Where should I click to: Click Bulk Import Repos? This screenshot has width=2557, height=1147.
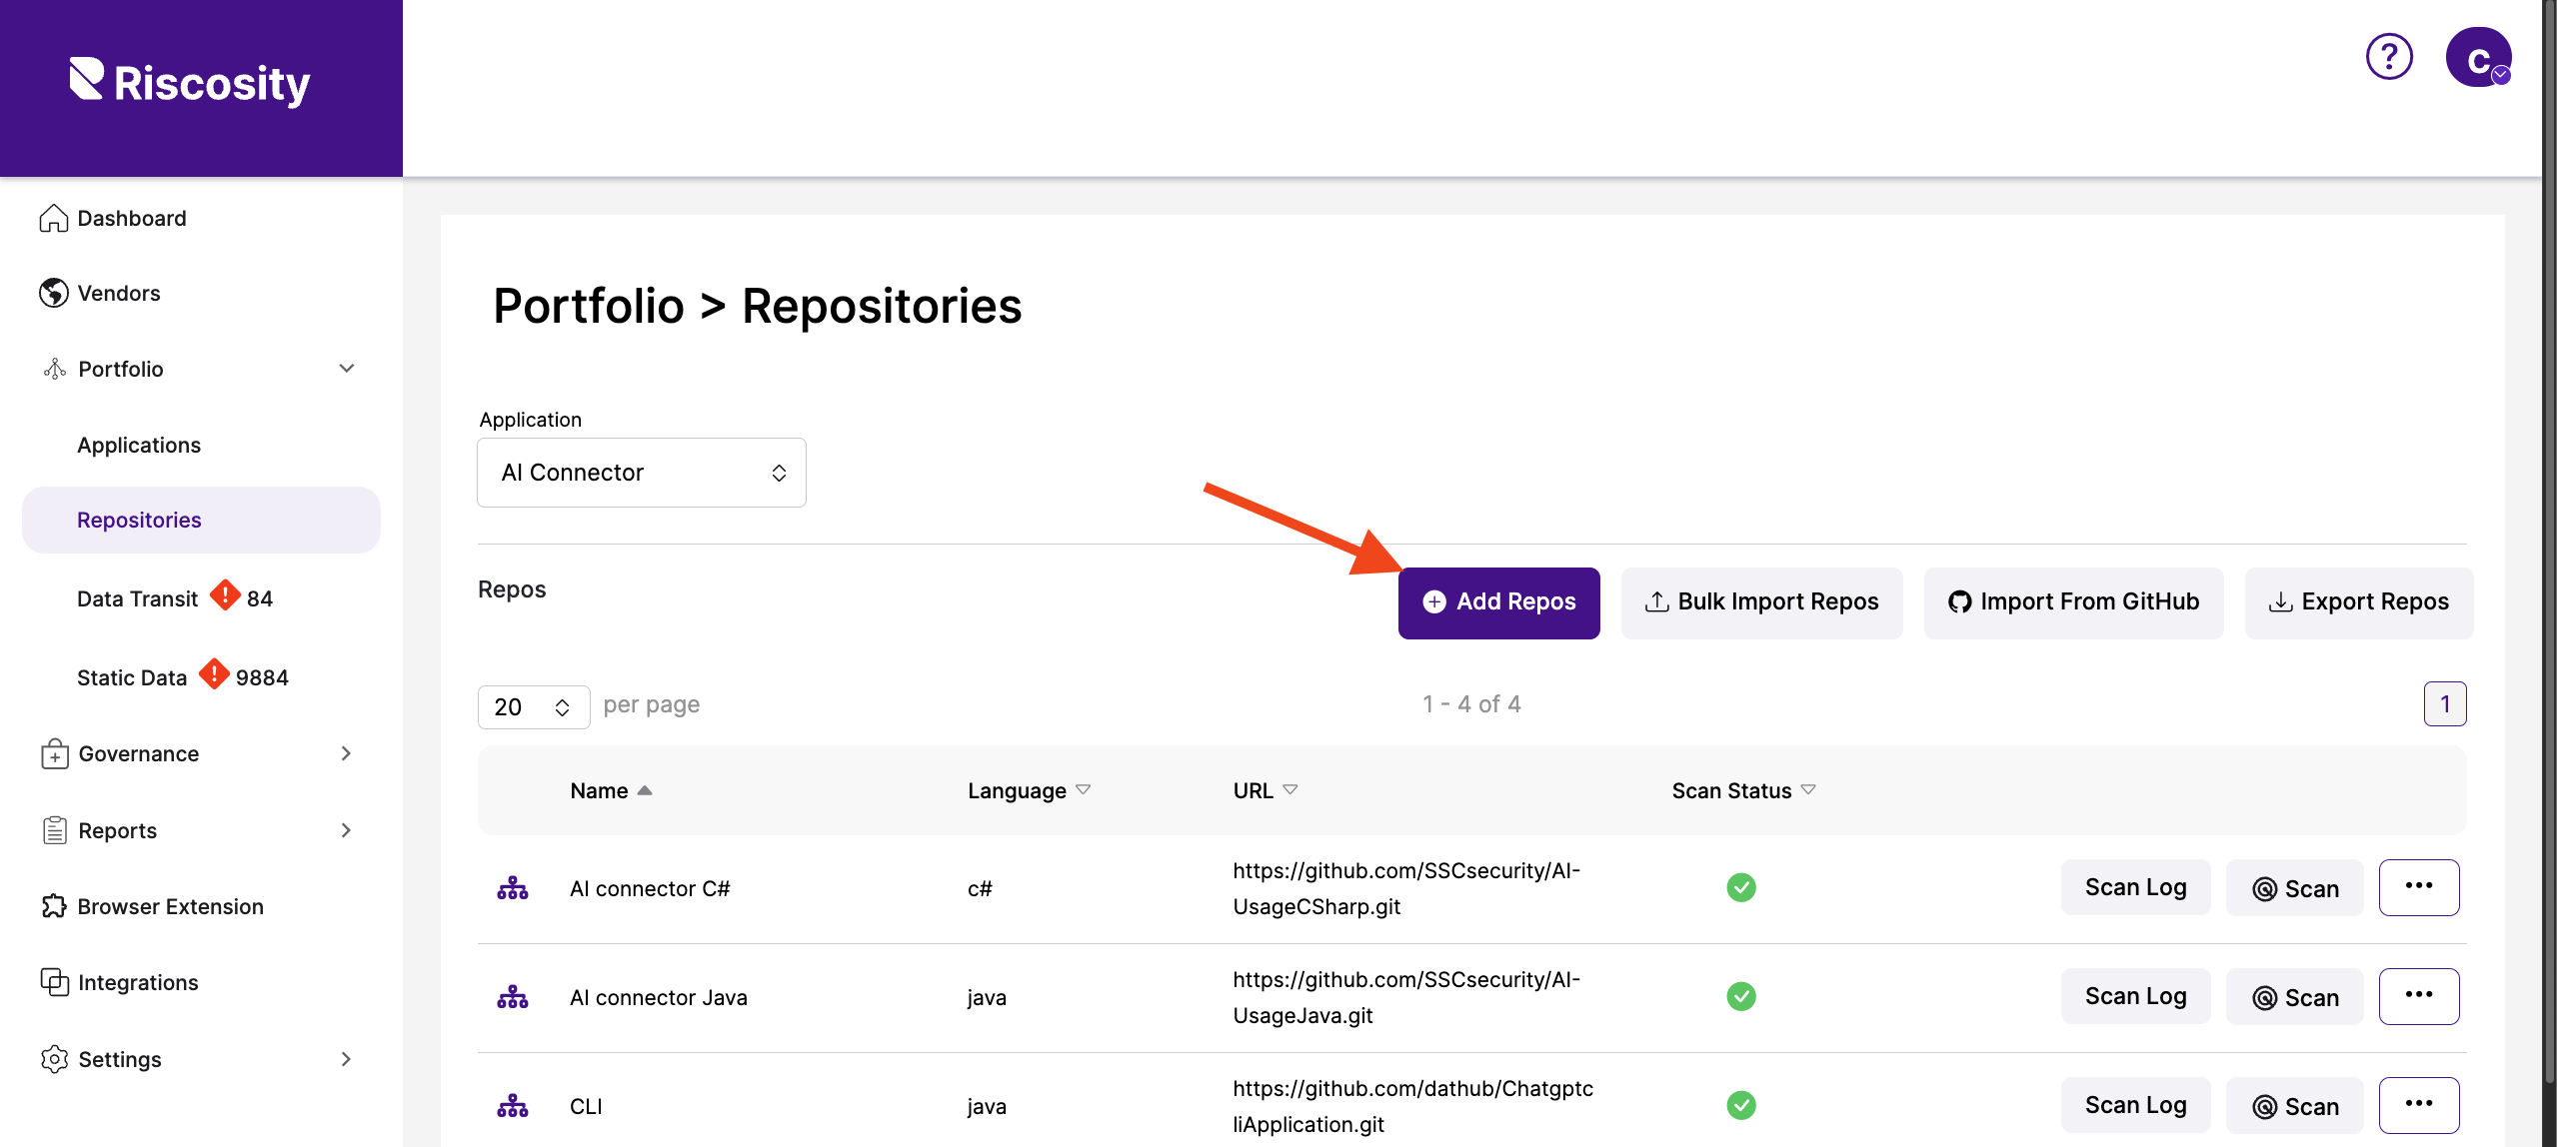click(1761, 602)
